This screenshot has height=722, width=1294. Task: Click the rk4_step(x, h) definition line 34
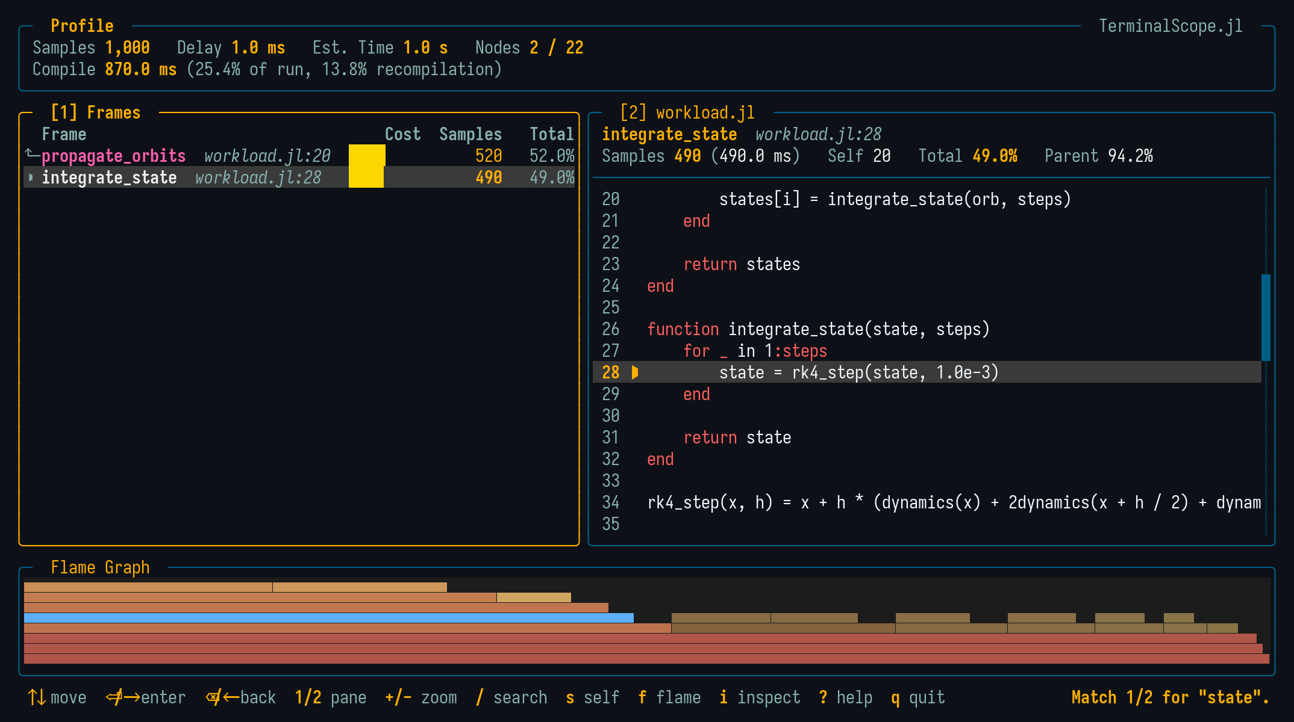click(954, 502)
